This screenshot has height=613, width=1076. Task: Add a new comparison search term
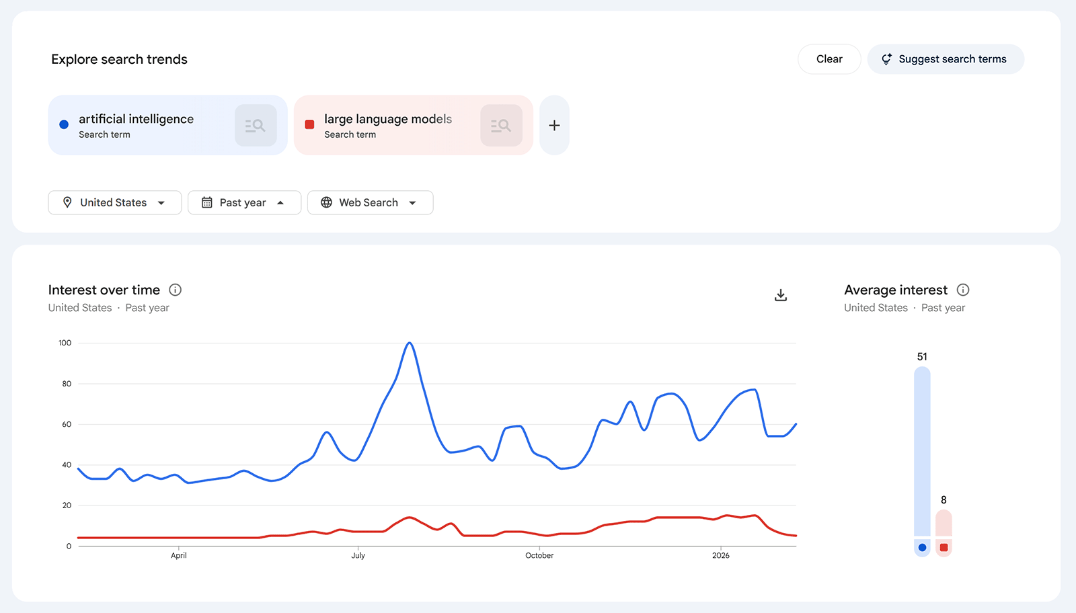pos(553,125)
